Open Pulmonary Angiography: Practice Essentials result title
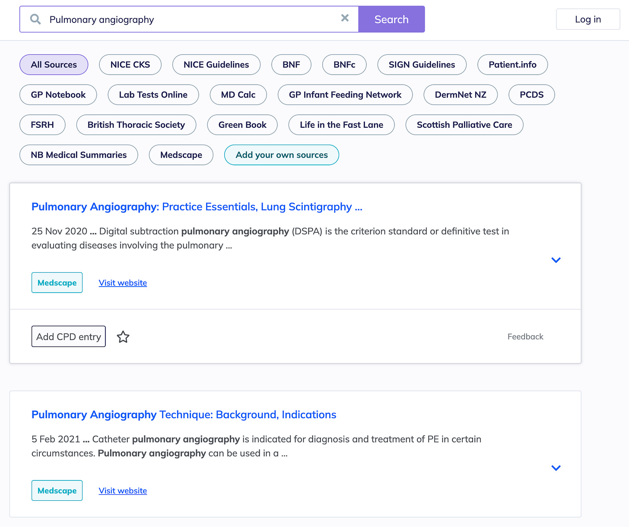The width and height of the screenshot is (629, 527). tap(197, 207)
